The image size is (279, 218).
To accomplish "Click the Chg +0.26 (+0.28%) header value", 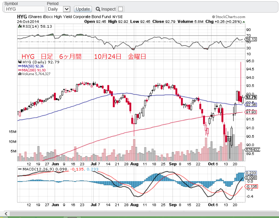I will coord(224,22).
